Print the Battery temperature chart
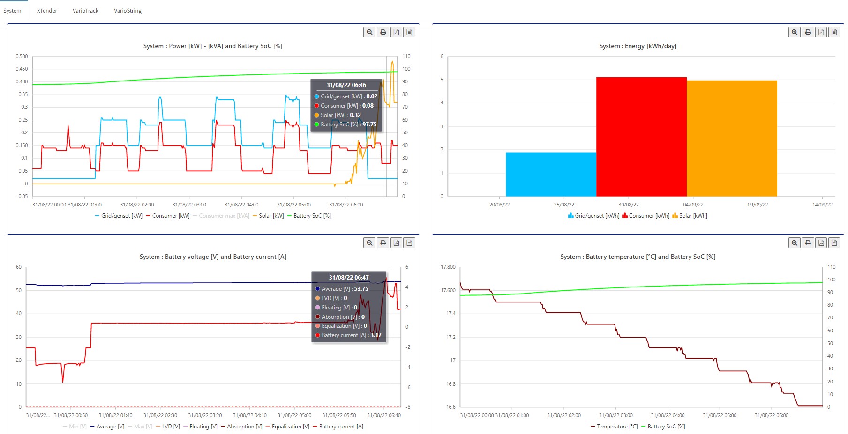The height and width of the screenshot is (434, 848). click(x=808, y=243)
